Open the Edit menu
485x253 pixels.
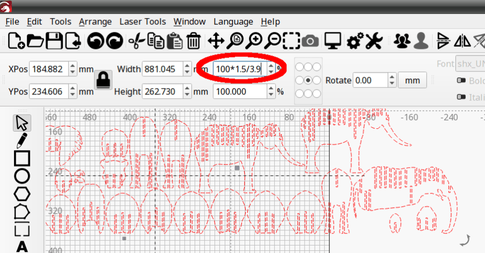pyautogui.click(x=34, y=21)
